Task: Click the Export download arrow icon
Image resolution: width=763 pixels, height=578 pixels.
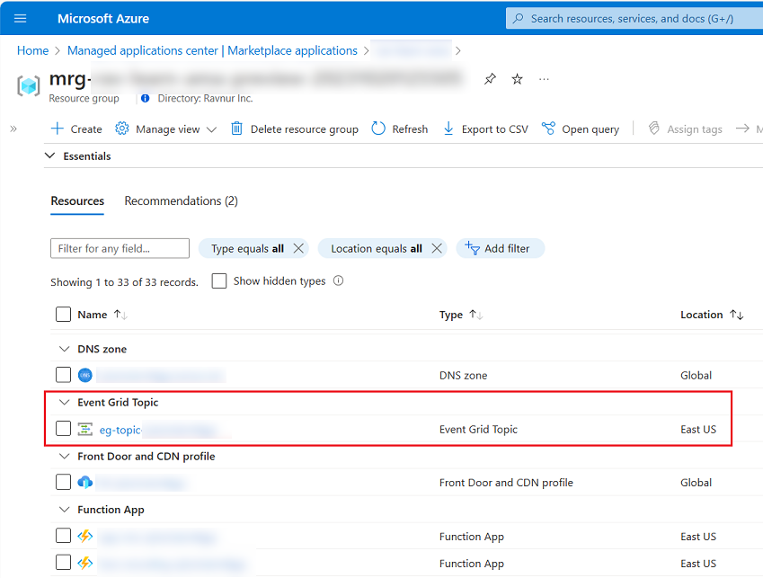Action: click(448, 129)
